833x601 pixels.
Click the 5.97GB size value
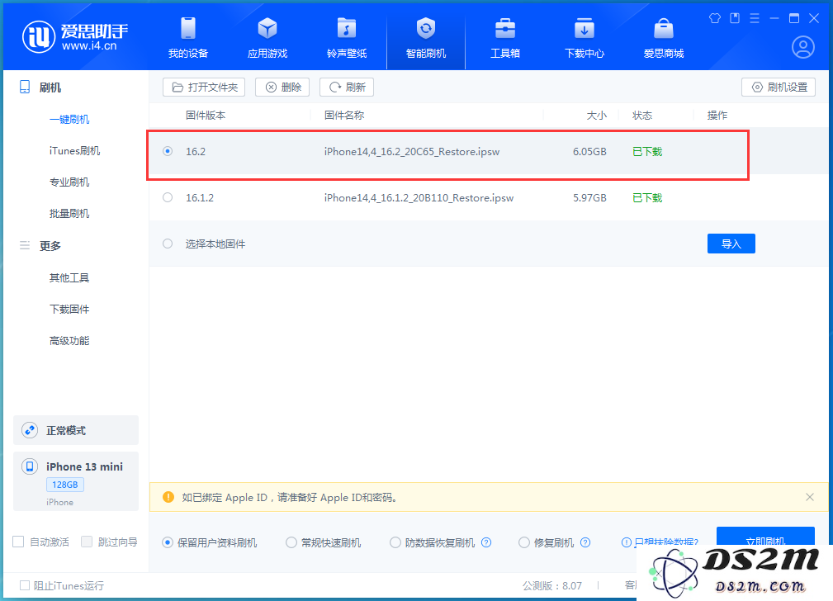point(589,197)
